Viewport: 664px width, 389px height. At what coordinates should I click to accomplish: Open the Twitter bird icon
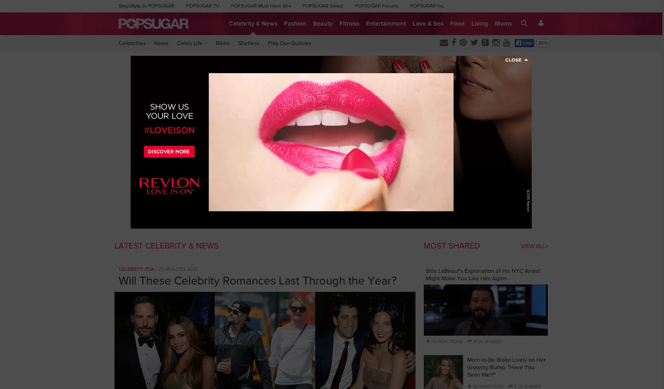(x=474, y=43)
